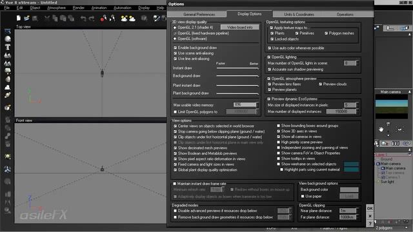Click the Max usable video memory field
Image resolution: width=413 pixels, height=232 pixels.
point(245,104)
